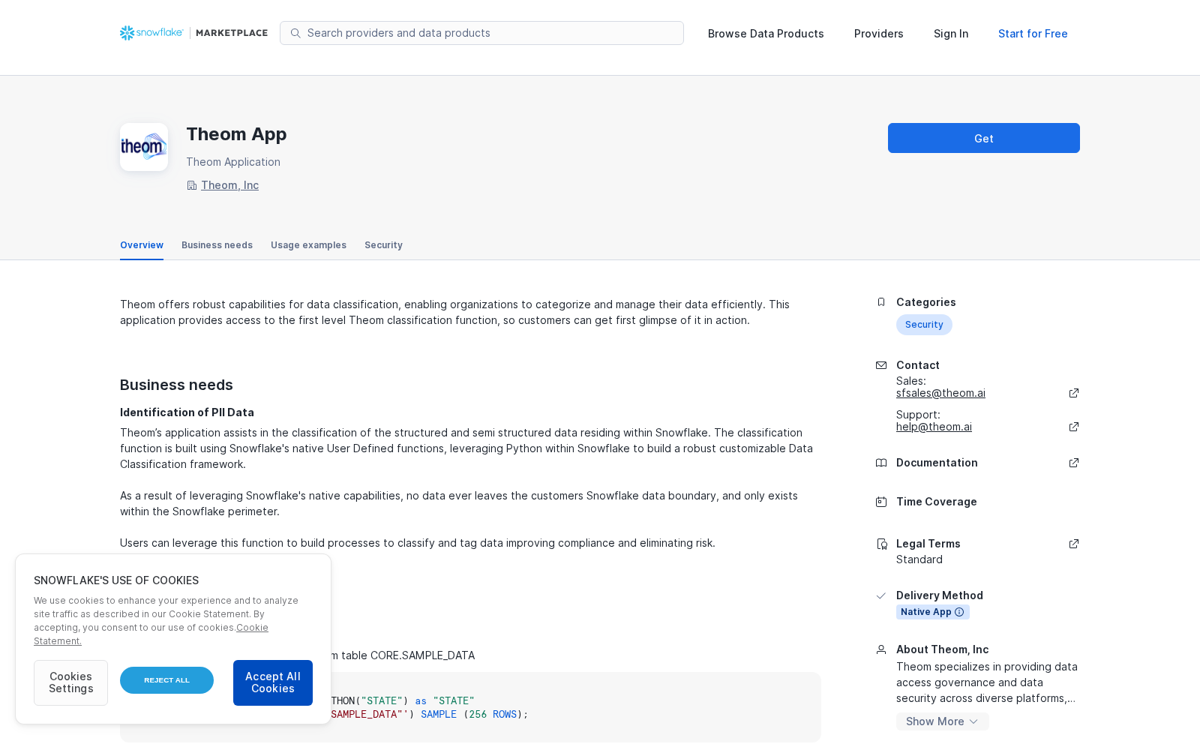Click Accept All Cookies button
Viewport: 1200px width, 750px height.
click(x=273, y=682)
